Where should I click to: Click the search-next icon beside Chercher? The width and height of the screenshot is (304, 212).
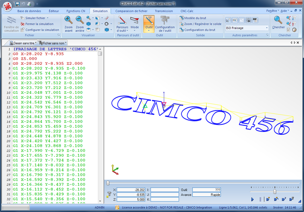coord(288,18)
